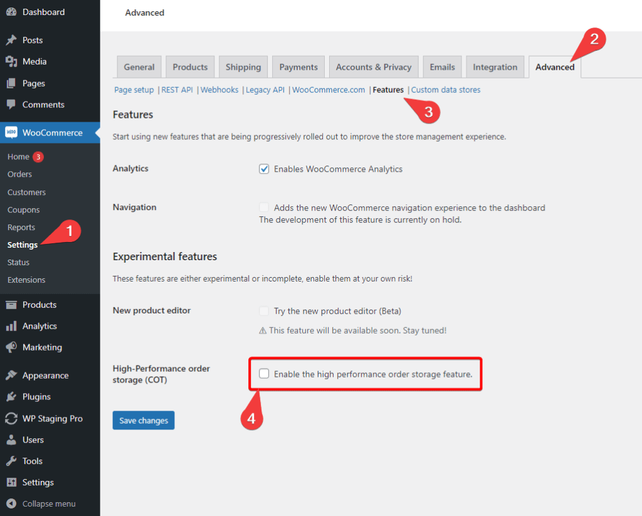
Task: Go to the Webhooks section link
Action: click(219, 90)
